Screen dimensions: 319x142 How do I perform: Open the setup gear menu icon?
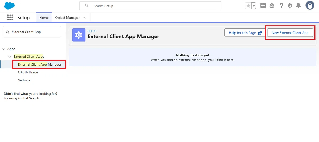tap(290, 6)
